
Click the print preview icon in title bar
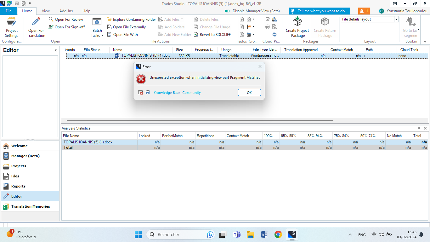tap(24, 3)
